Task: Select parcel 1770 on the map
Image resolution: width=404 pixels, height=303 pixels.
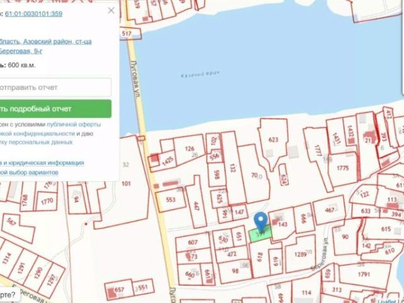Action: [47, 201]
